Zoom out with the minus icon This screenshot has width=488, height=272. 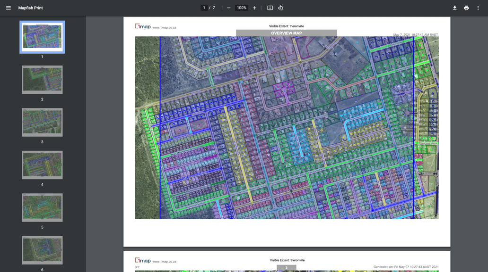click(x=228, y=8)
